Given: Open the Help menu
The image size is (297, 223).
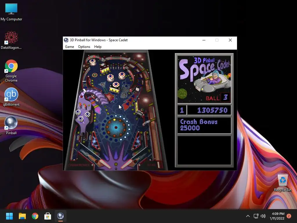Looking at the screenshot, I should coord(98,47).
